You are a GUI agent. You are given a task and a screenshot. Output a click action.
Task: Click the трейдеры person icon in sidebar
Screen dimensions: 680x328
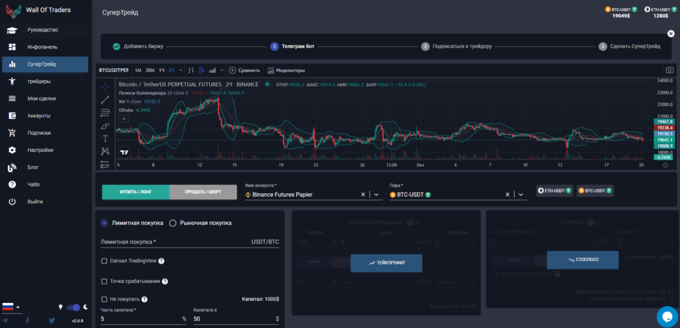pos(12,81)
